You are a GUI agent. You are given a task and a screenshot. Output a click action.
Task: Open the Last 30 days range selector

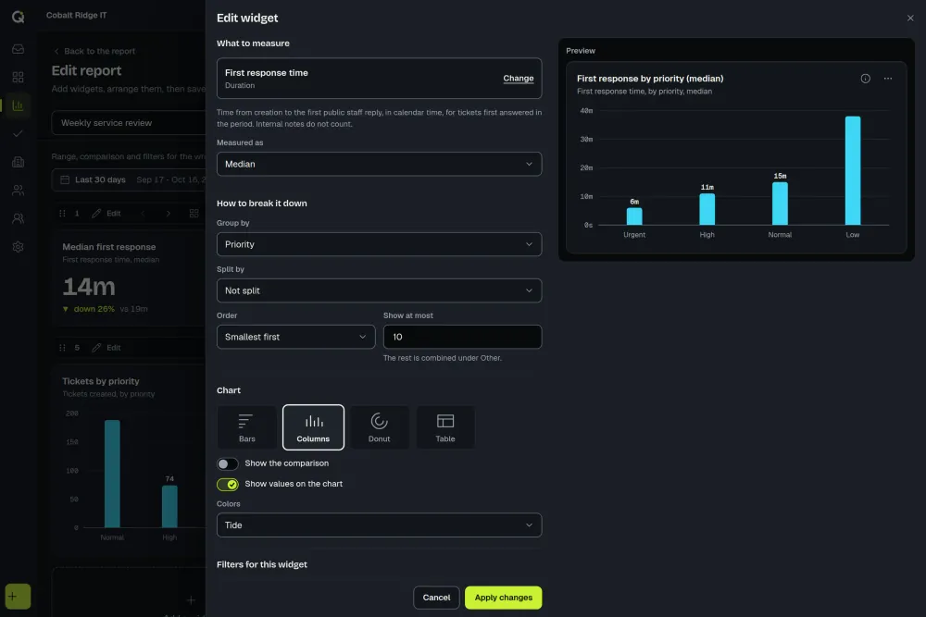point(129,179)
